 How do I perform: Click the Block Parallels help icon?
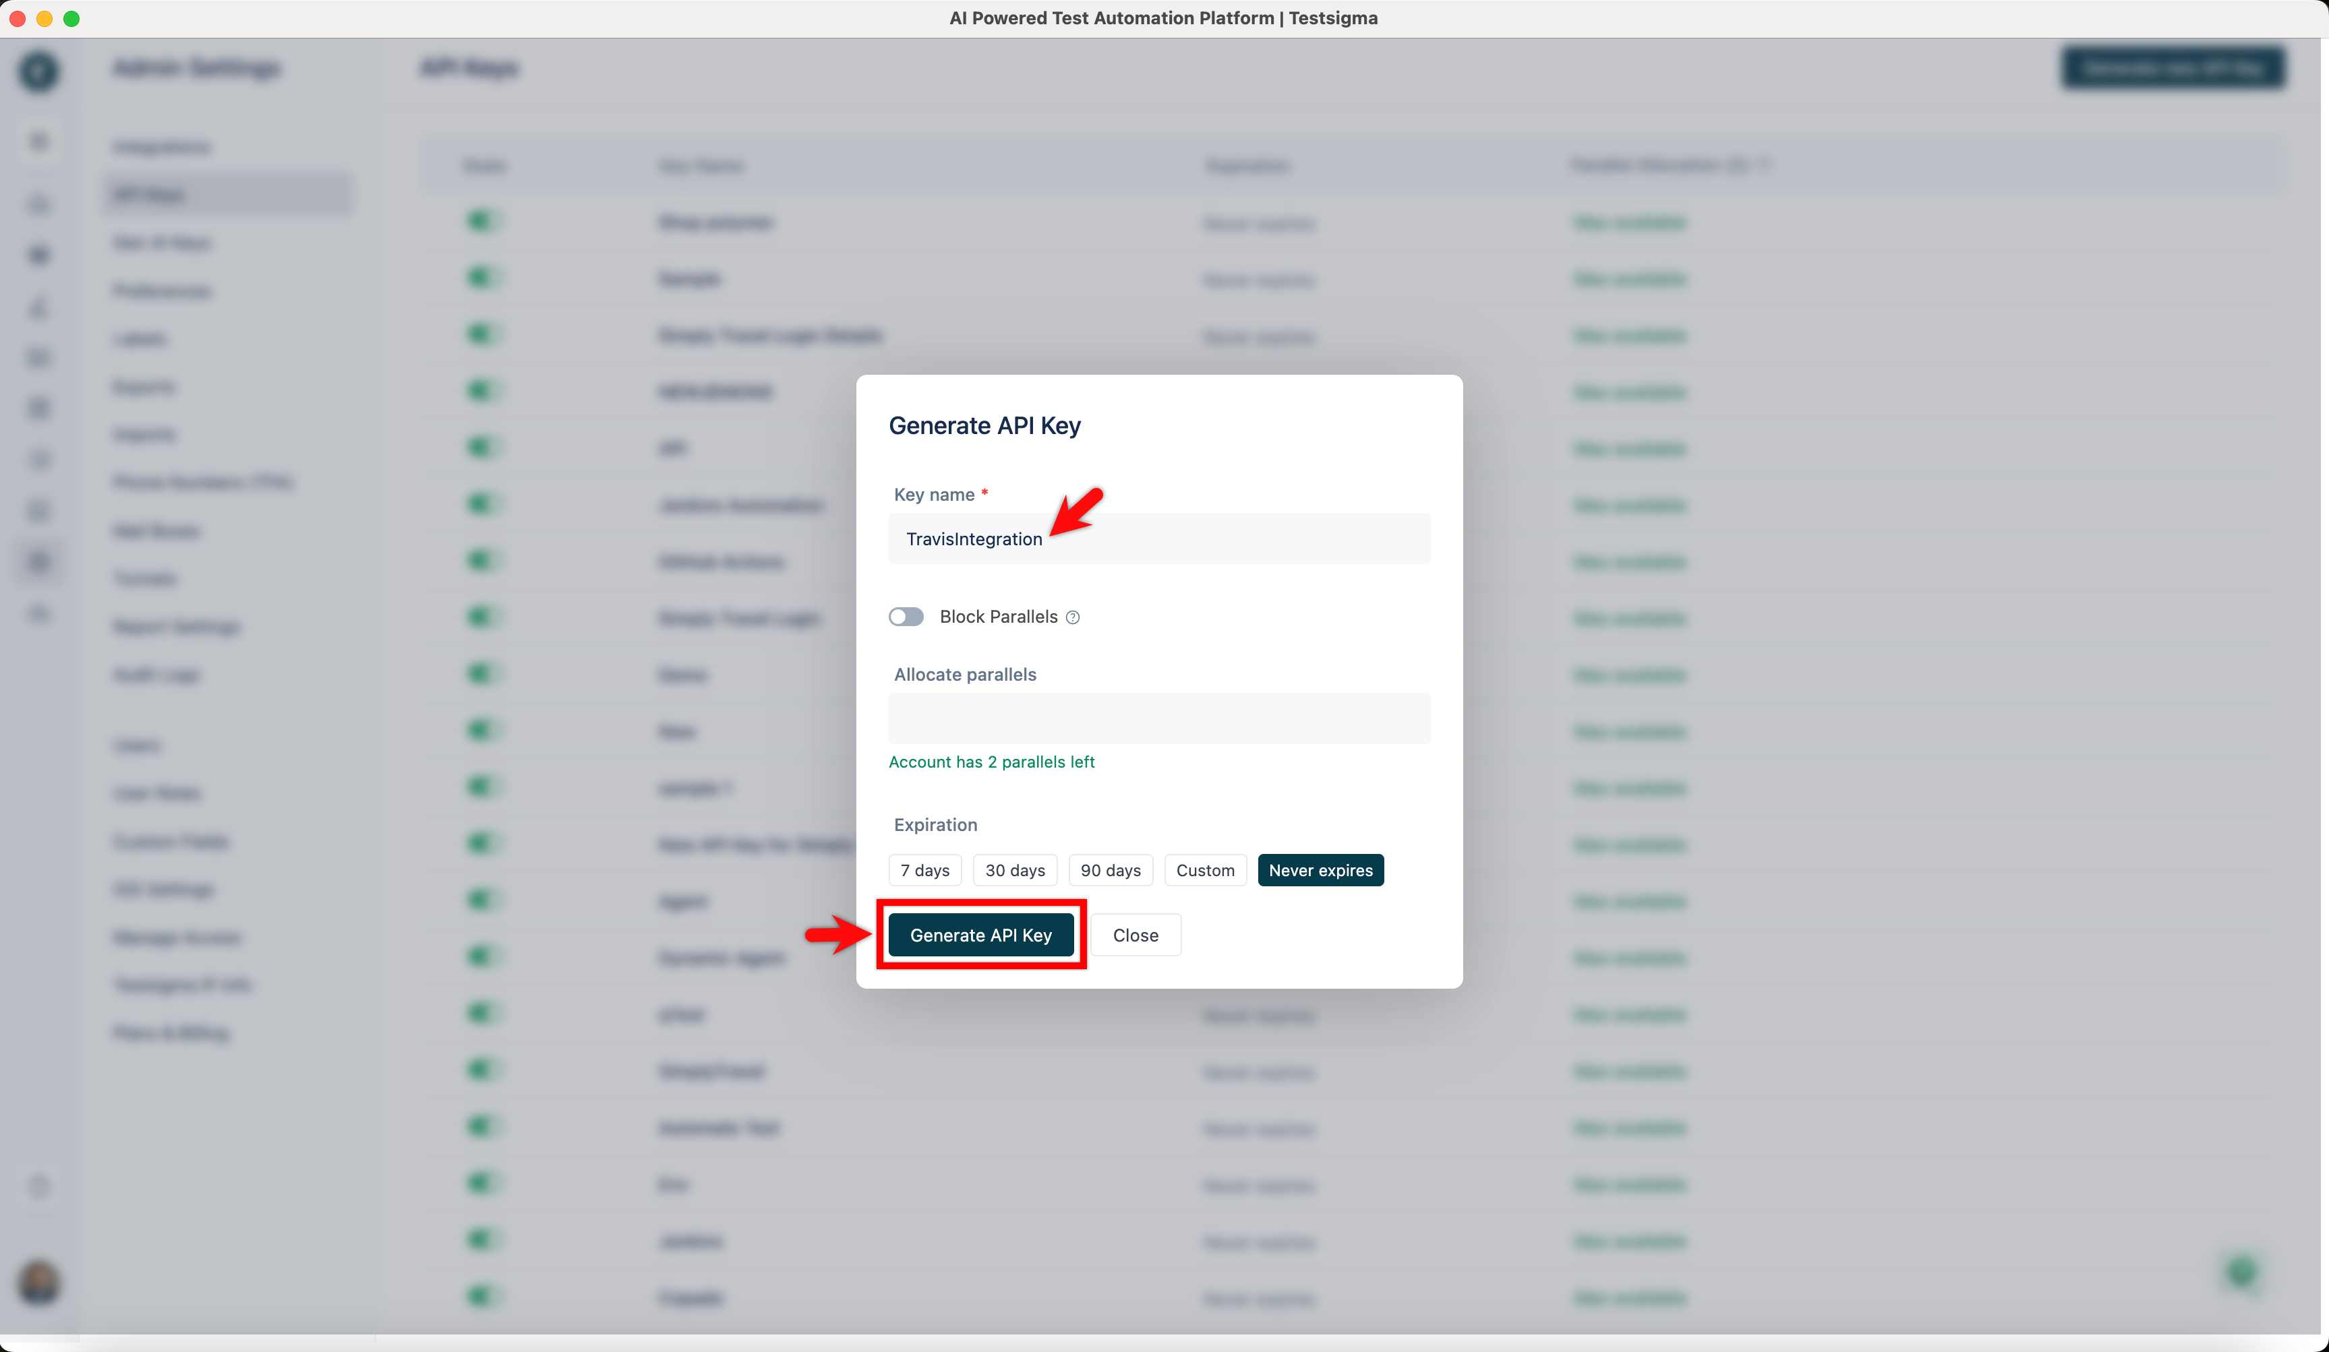pos(1072,617)
